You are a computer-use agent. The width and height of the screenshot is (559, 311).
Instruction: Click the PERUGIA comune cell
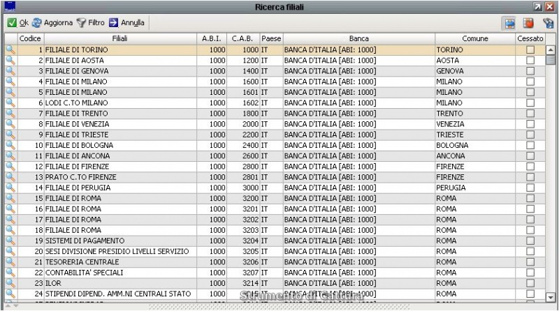475,188
